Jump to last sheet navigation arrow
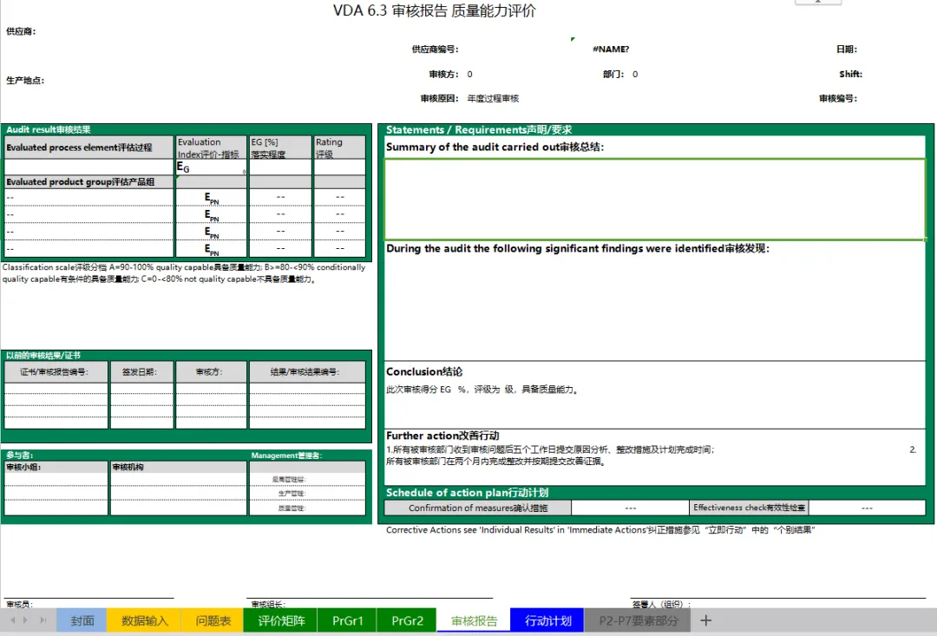937x636 pixels. (x=43, y=620)
